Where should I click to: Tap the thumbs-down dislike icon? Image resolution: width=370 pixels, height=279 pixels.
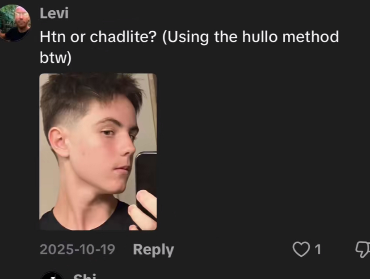pyautogui.click(x=363, y=249)
